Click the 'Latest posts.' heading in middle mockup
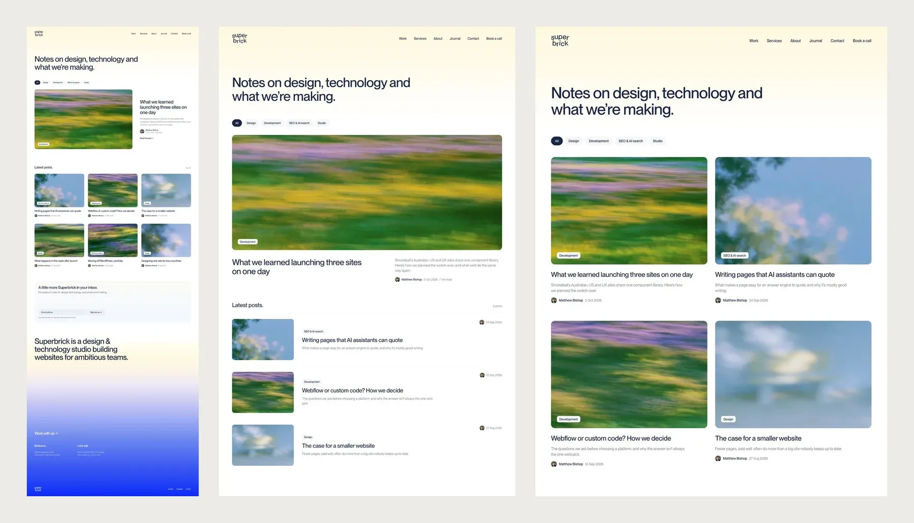914x523 pixels. pos(247,305)
